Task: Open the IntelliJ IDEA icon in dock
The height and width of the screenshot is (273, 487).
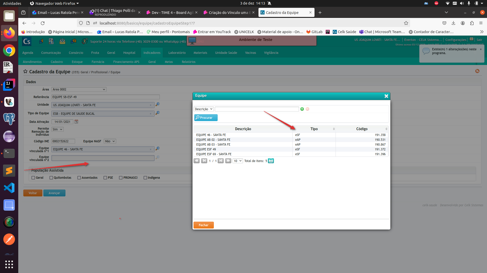Action: click(9, 85)
